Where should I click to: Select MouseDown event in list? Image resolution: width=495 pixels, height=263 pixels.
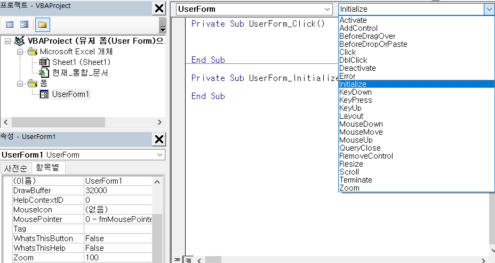(x=416, y=124)
